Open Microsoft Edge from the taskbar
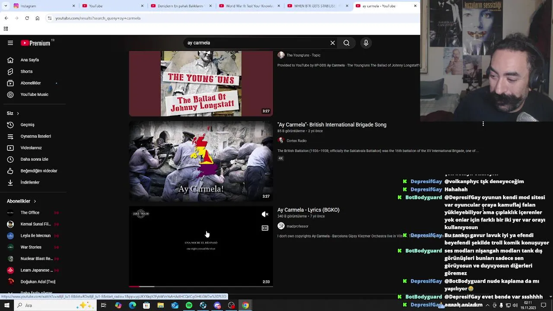Image resolution: width=553 pixels, height=311 pixels. click(x=132, y=305)
